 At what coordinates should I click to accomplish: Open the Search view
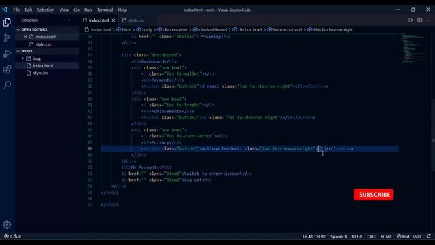(x=7, y=84)
